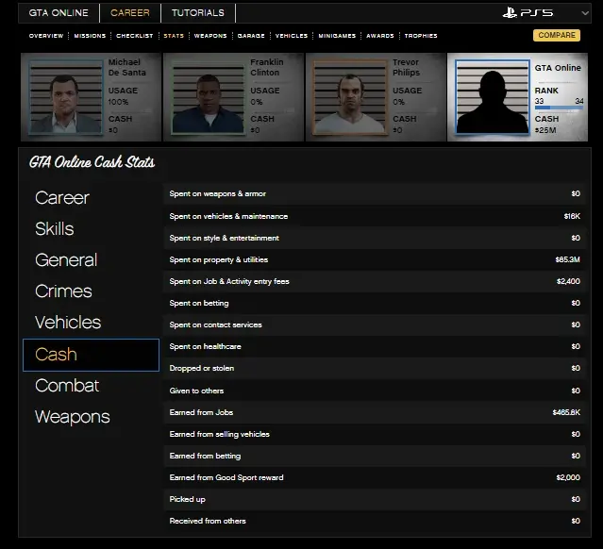This screenshot has height=549, width=603.
Task: Click 'Spent on vehicles & maintenance' row
Action: pos(375,216)
